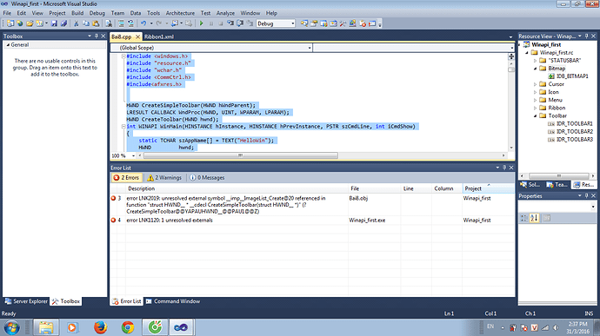
Task: Close the Bai8.cpp editor tab
Action: point(137,36)
